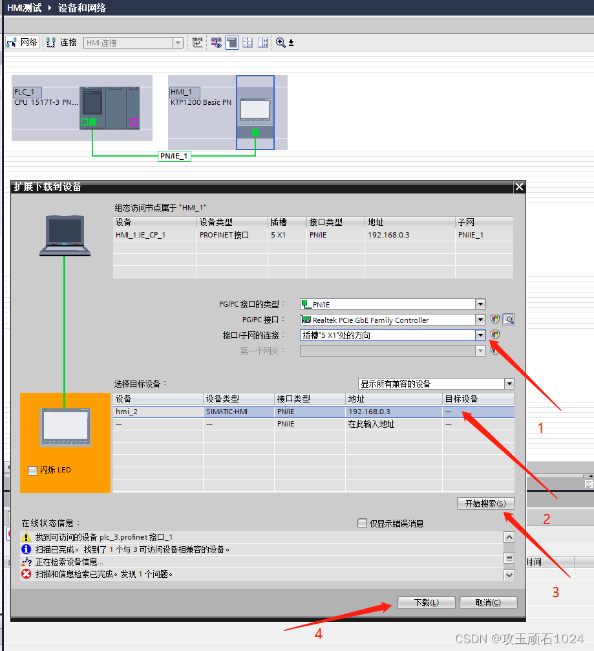Open the PG/PC 接口的类型 PN/IE dropdown
594x651 pixels.
pyautogui.click(x=480, y=304)
